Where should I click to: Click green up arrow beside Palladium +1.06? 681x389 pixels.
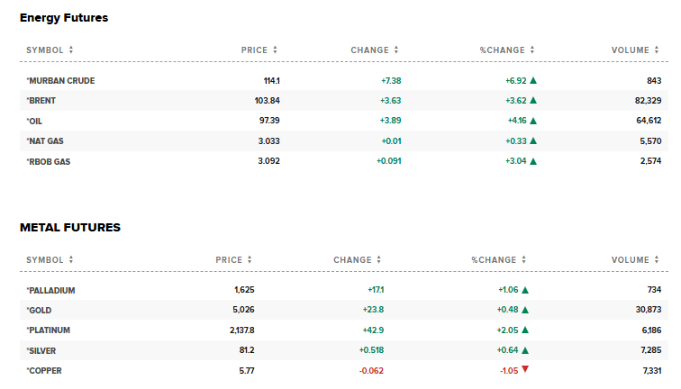525,290
